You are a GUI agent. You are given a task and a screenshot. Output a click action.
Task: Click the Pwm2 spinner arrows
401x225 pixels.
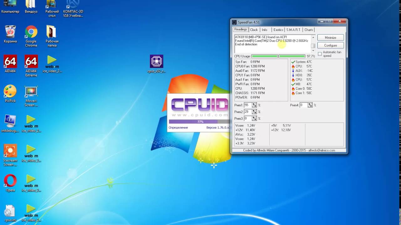point(254,112)
